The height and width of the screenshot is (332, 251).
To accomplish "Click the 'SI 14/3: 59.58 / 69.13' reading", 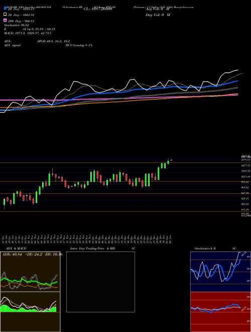I will (x=39, y=29).
